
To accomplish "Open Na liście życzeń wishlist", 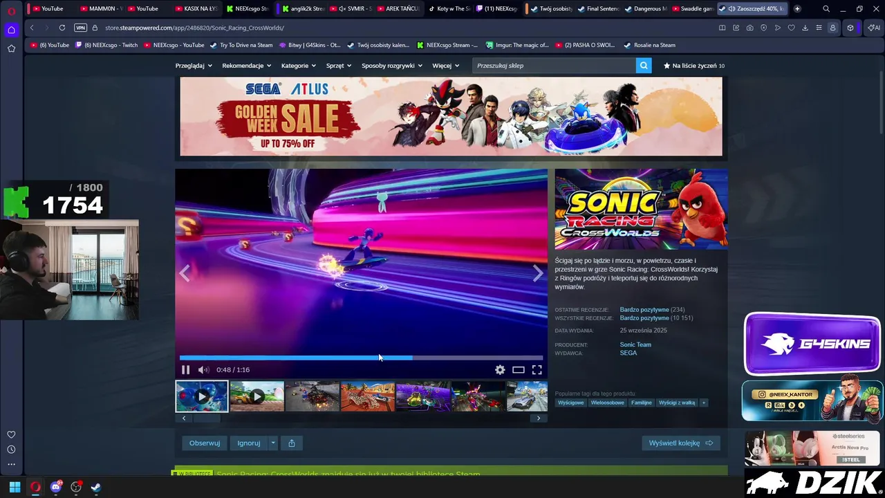I will (x=693, y=66).
